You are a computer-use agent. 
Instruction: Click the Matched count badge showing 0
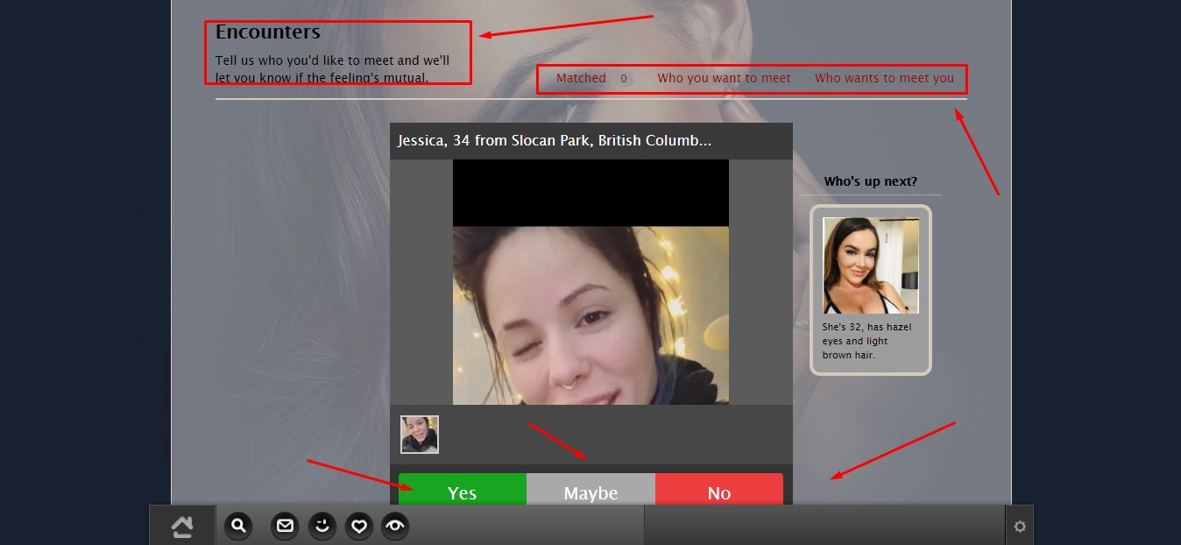click(x=624, y=78)
